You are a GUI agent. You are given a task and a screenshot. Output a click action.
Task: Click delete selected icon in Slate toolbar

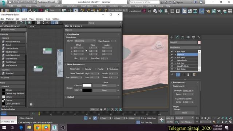(16, 23)
